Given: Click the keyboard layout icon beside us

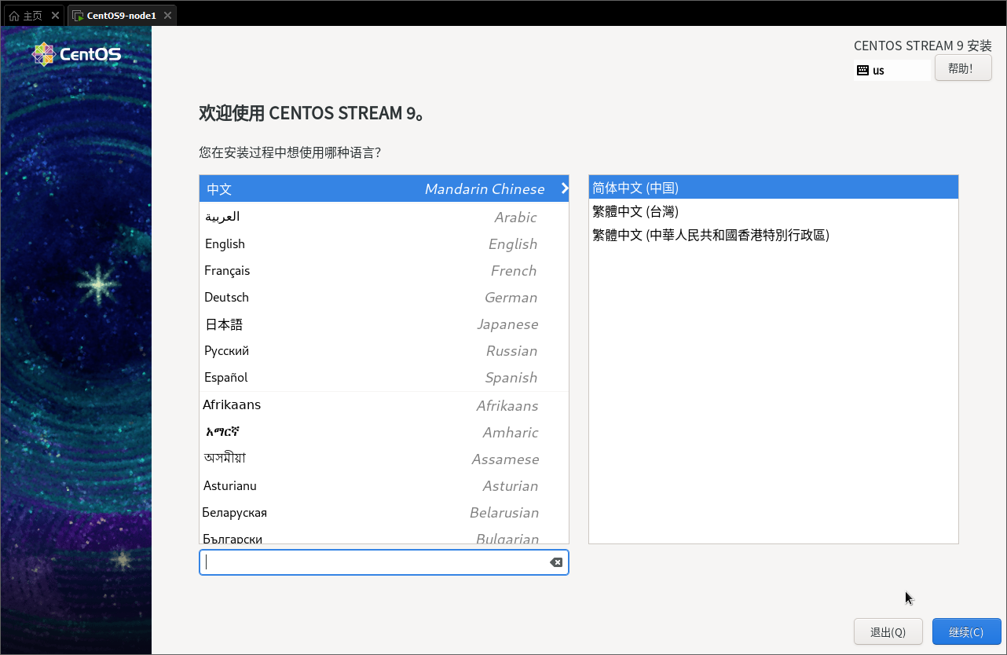Looking at the screenshot, I should [862, 70].
